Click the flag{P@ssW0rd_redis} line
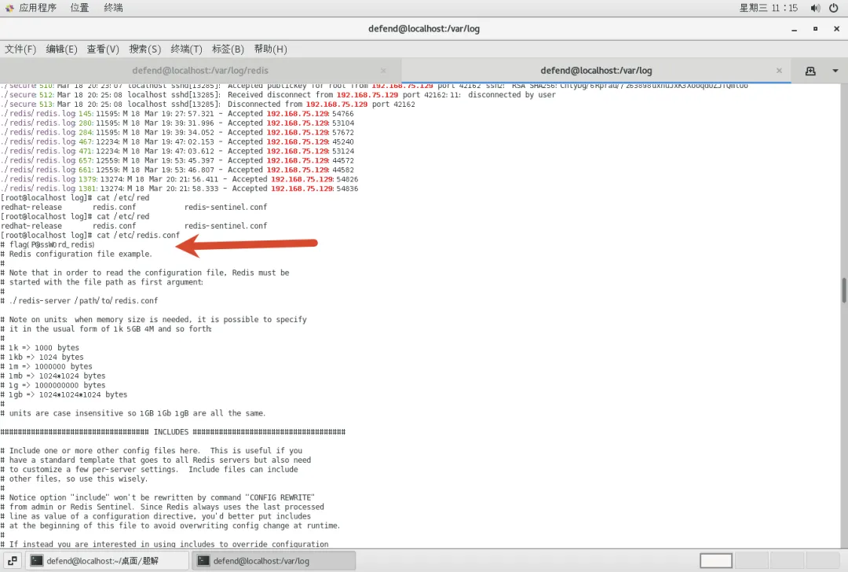This screenshot has height=572, width=848. pos(48,244)
